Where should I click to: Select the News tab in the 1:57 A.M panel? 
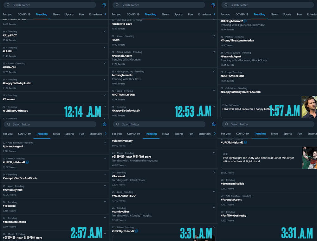274,14
